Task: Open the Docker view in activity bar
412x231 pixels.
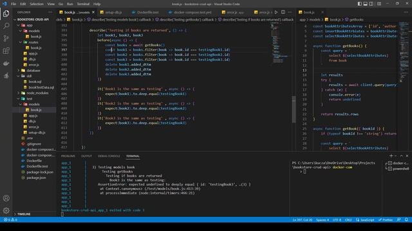Action: pyautogui.click(x=6, y=64)
